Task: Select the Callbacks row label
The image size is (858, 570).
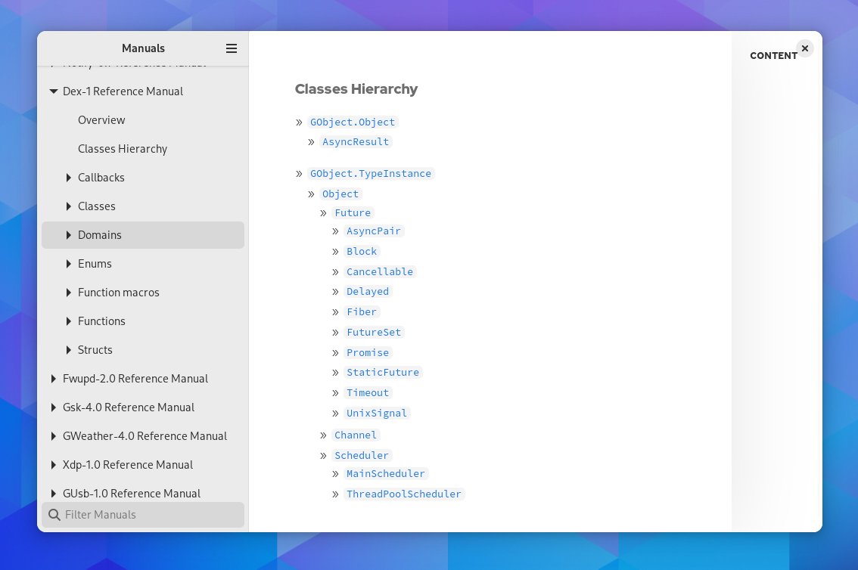Action: [101, 178]
